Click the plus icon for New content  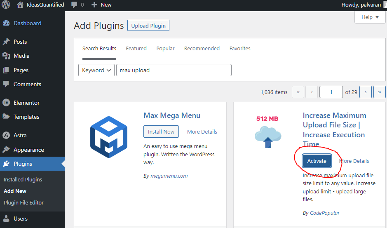click(94, 5)
